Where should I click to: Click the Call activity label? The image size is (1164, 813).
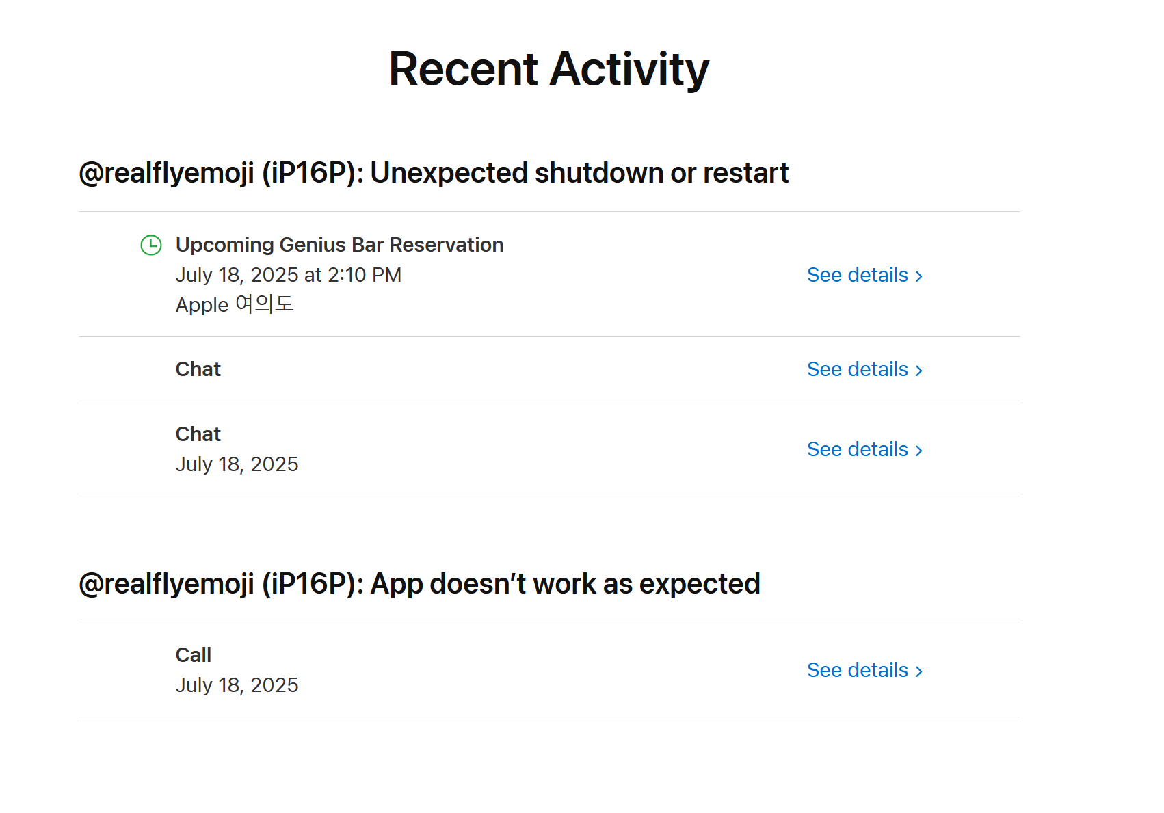tap(194, 655)
